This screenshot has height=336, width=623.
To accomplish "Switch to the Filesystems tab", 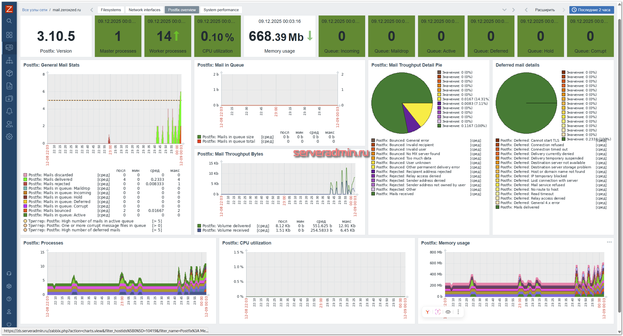I will click(111, 10).
